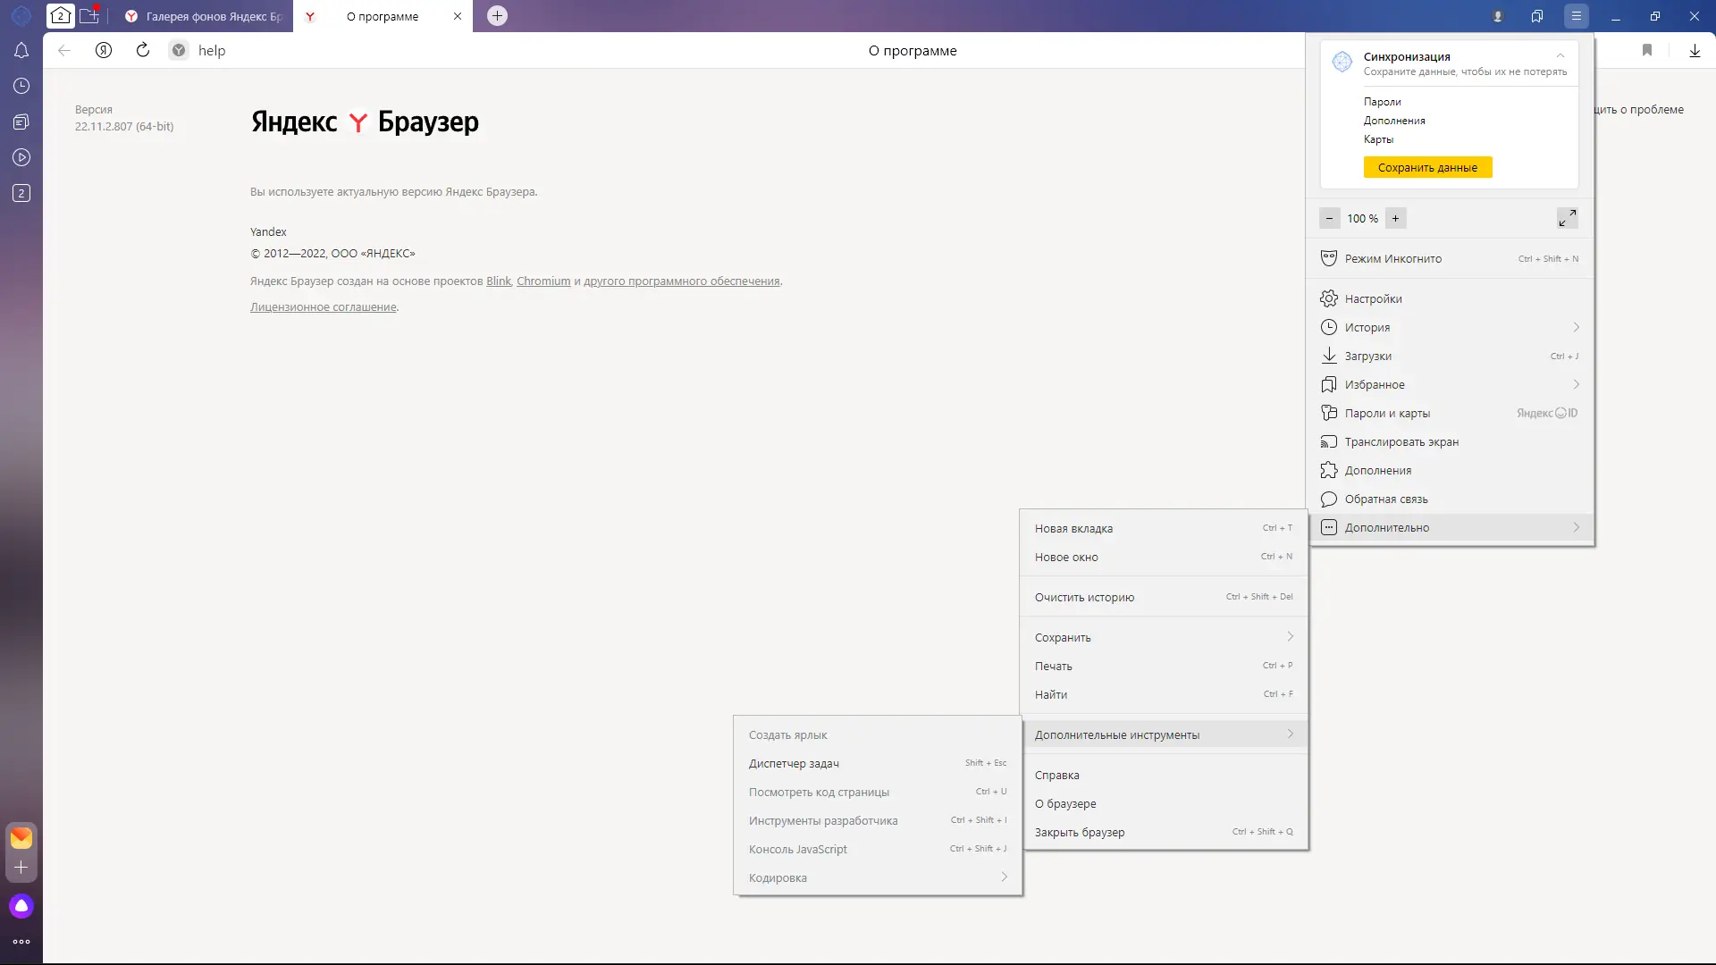The image size is (1716, 965).
Task: Click the new tab plus button
Action: (498, 16)
